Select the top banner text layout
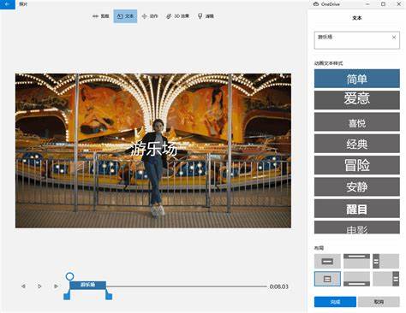The image size is (406, 313). [x=356, y=261]
